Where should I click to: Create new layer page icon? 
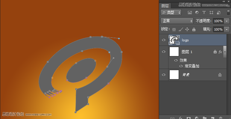coord(212,118)
